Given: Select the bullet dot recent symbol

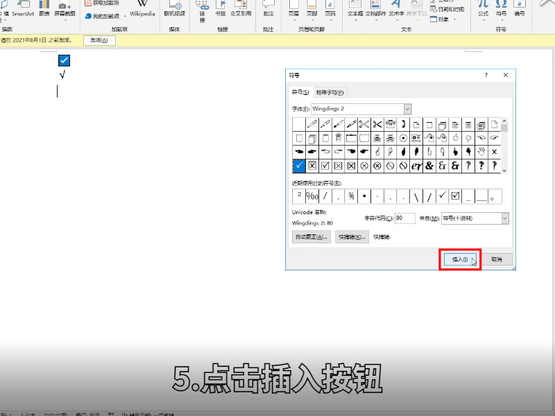Looking at the screenshot, I should 364,196.
